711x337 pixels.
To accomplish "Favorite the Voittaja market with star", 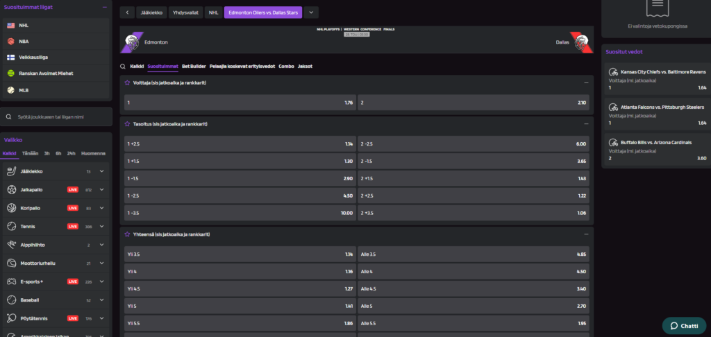I will (128, 83).
